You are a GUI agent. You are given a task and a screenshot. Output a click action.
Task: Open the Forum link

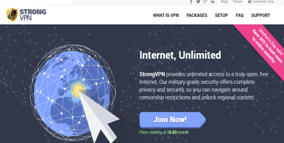point(238,2)
